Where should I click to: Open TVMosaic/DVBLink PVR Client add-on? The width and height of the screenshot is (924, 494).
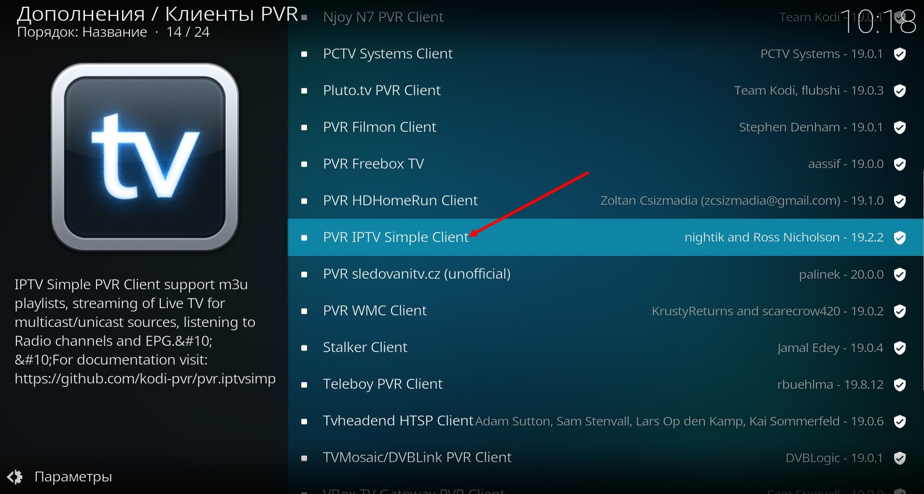tap(606, 457)
